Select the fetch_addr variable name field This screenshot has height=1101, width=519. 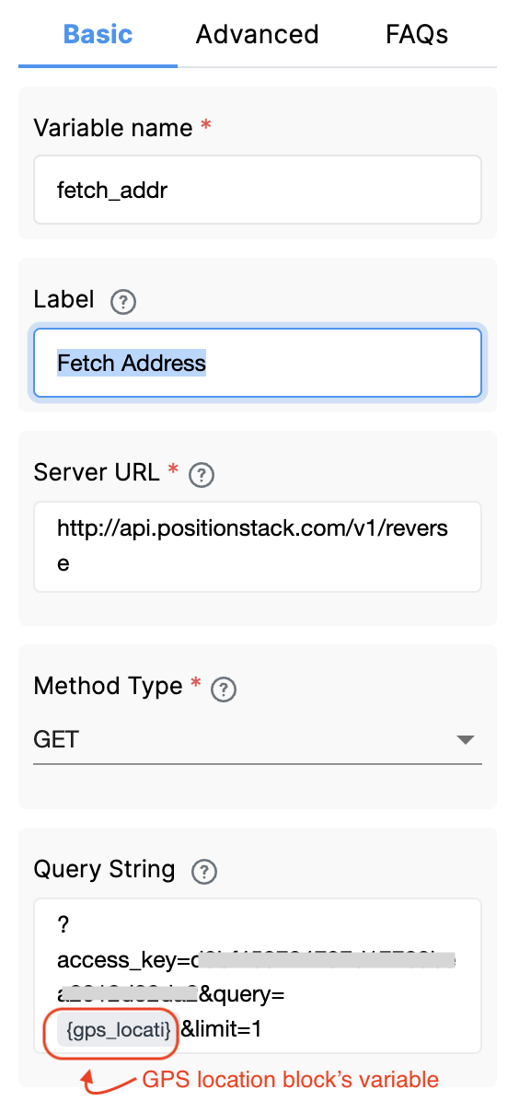coord(257,190)
